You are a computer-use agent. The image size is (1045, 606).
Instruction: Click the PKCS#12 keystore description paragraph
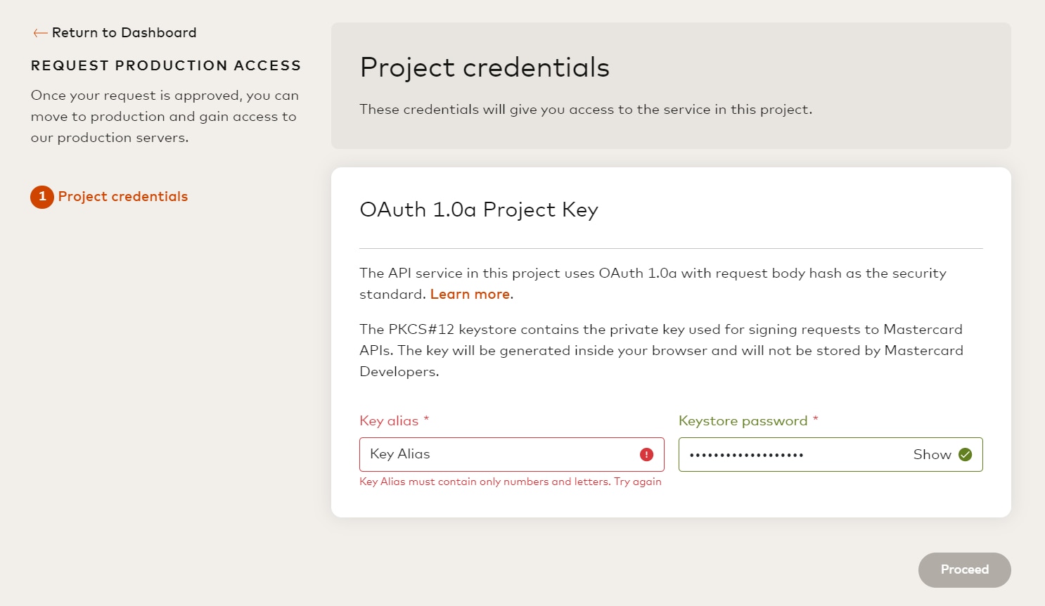coord(661,350)
